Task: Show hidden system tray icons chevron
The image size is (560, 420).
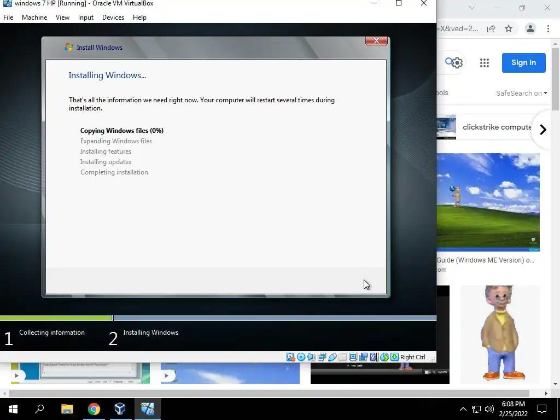Action: pos(463,409)
